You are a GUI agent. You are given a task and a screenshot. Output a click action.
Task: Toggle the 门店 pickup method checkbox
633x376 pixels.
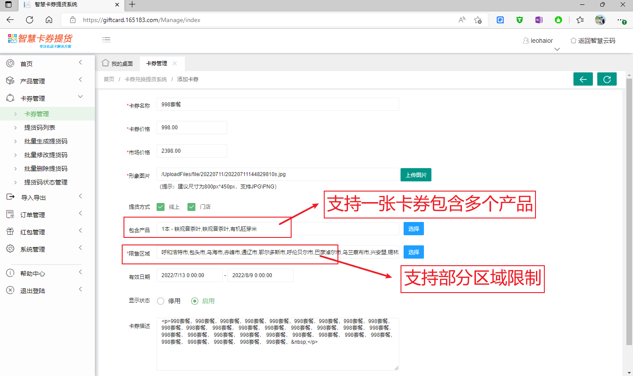tap(191, 207)
